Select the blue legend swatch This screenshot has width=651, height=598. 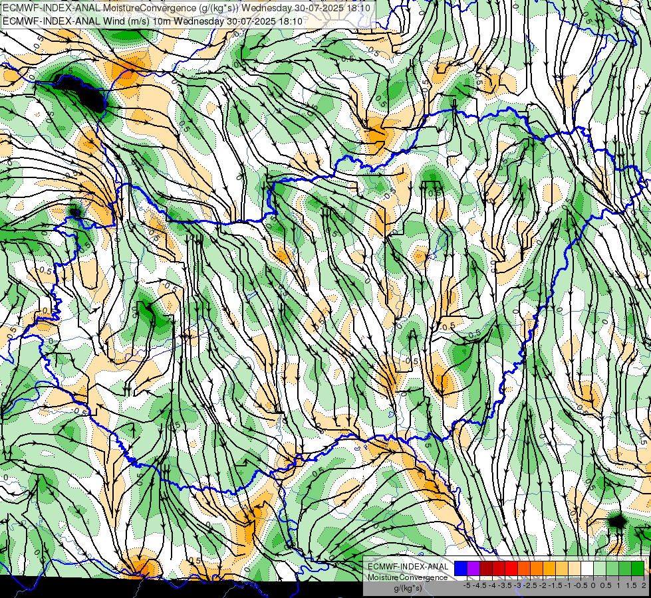[461, 568]
